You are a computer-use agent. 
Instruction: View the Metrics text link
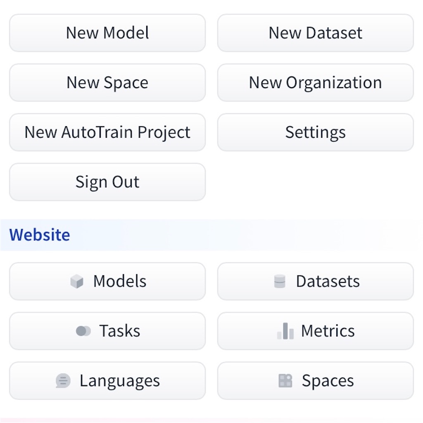click(x=328, y=331)
